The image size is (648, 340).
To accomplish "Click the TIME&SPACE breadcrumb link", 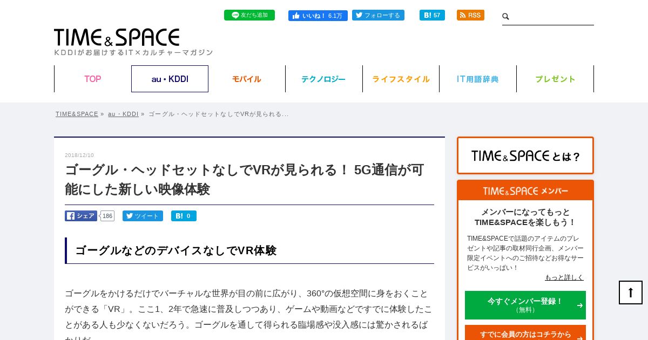I will click(x=77, y=114).
